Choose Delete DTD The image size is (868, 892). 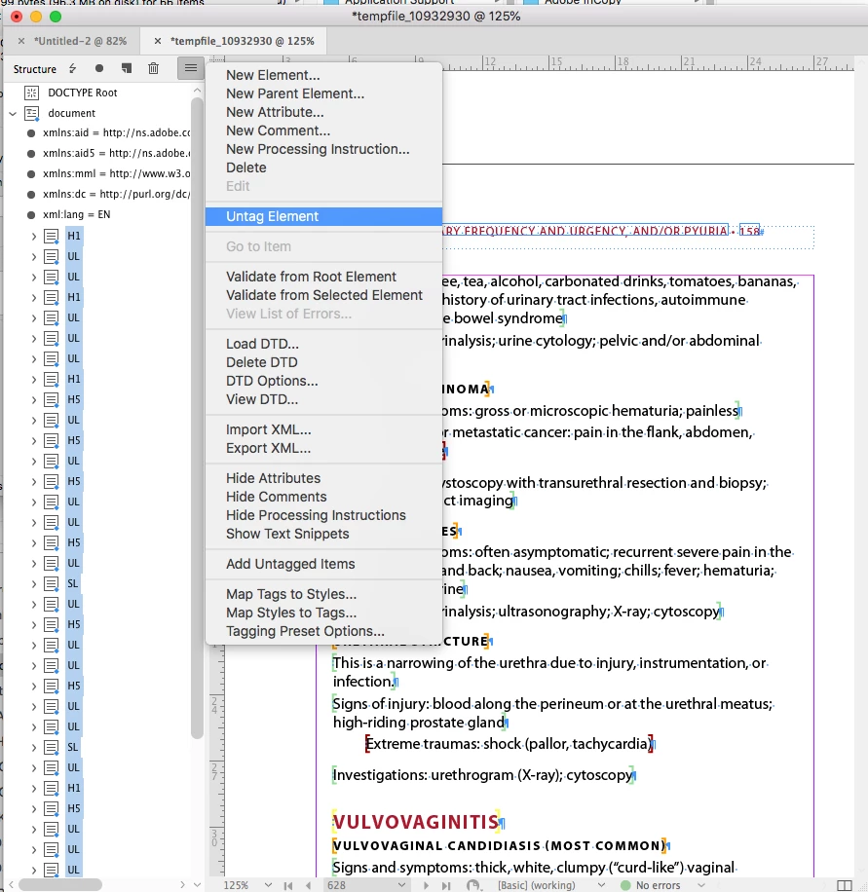(261, 362)
